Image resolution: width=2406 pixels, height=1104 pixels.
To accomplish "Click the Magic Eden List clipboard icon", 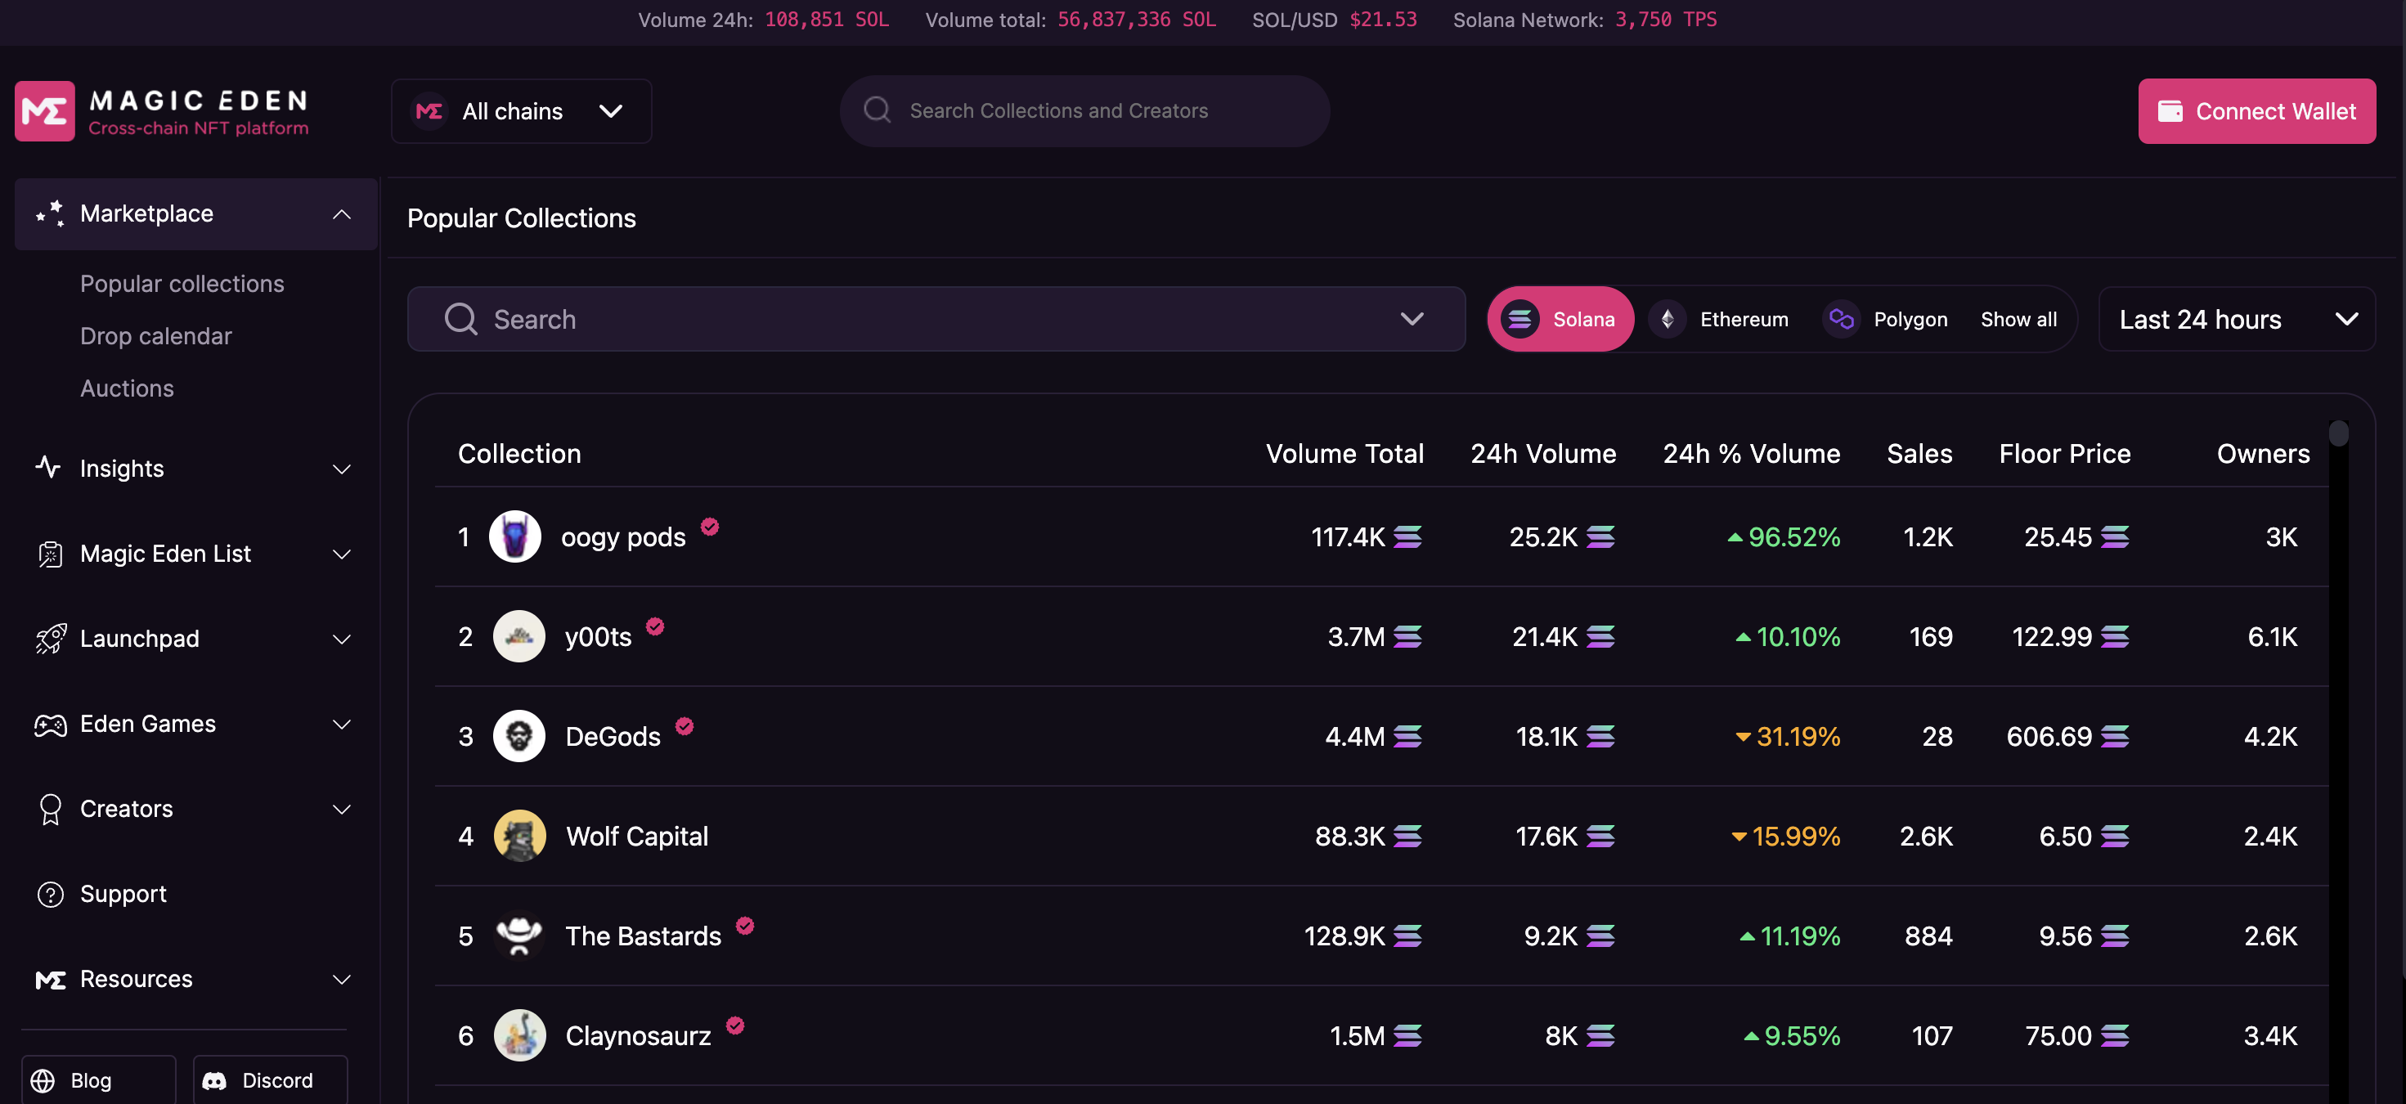I will (x=51, y=554).
